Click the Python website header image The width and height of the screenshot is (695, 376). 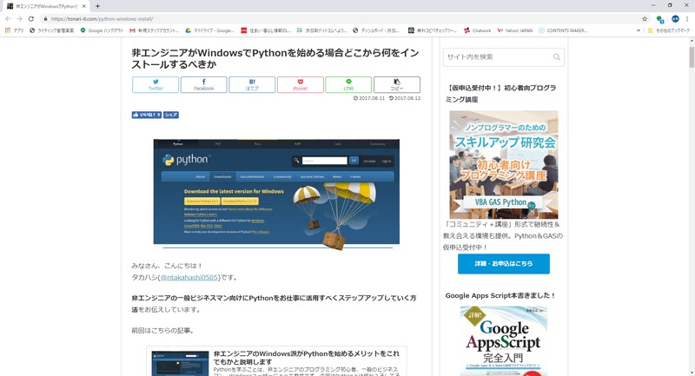coord(276,194)
